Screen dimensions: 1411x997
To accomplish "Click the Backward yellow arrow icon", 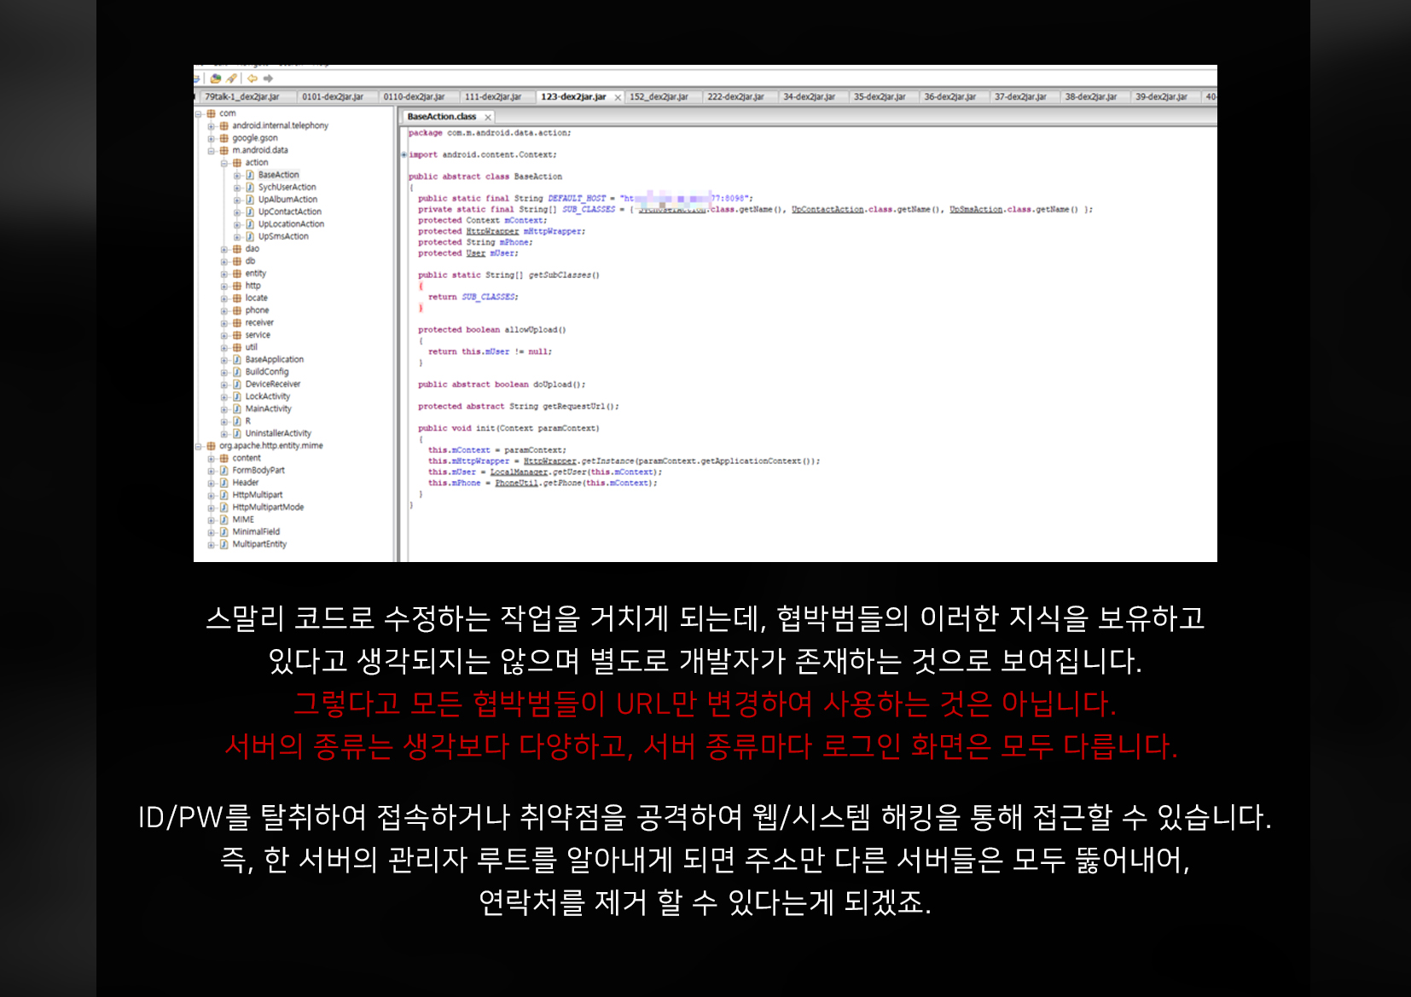I will pyautogui.click(x=253, y=78).
